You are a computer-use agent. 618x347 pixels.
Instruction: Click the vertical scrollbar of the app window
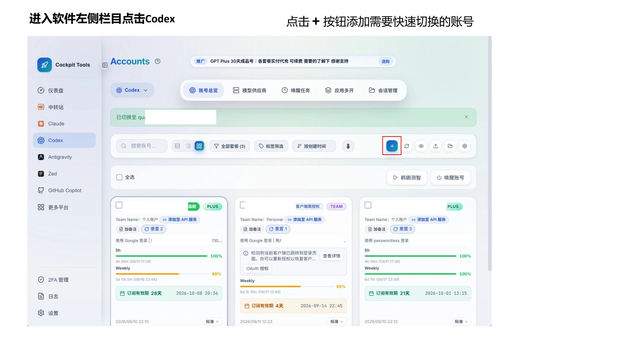[490, 154]
